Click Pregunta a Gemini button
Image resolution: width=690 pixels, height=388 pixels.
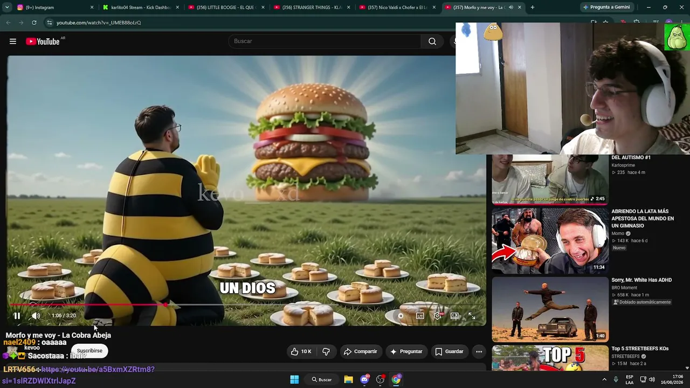click(x=606, y=8)
